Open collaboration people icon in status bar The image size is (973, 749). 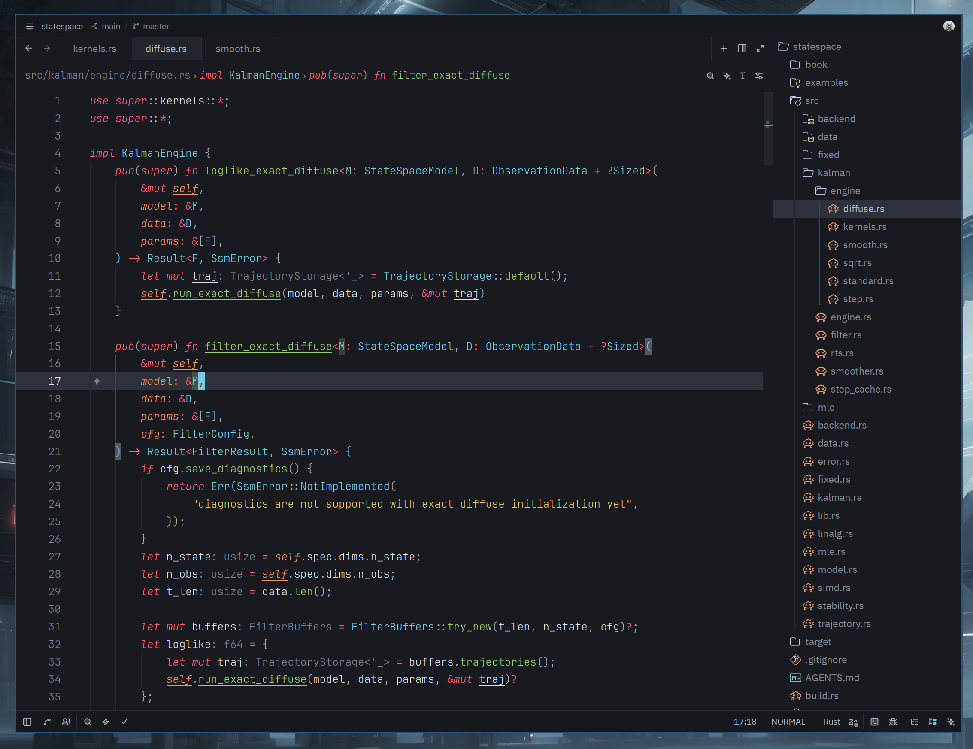coord(66,722)
